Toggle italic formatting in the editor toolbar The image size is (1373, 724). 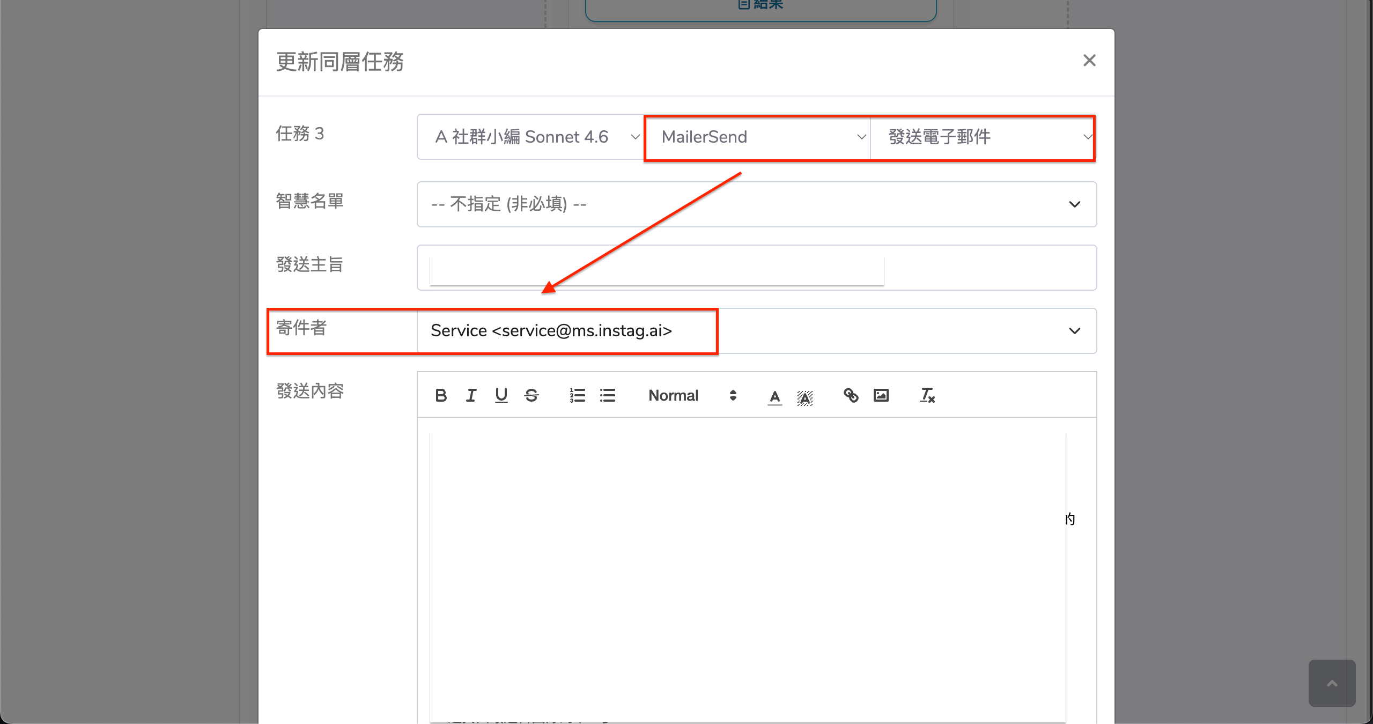coord(471,396)
